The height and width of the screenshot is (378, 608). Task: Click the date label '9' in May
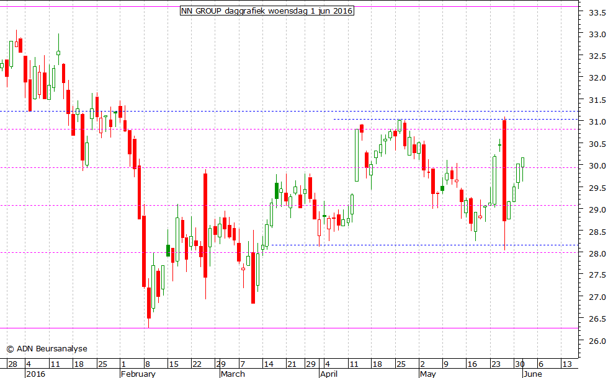[446, 364]
